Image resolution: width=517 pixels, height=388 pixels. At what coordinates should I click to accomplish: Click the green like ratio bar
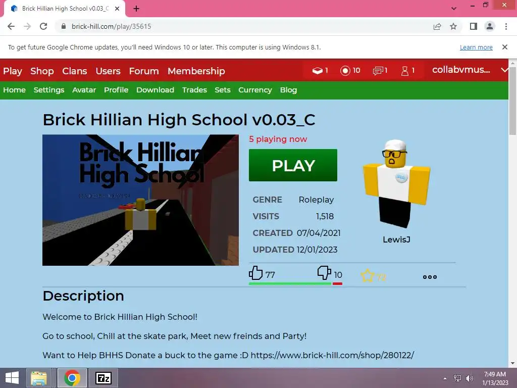click(290, 284)
